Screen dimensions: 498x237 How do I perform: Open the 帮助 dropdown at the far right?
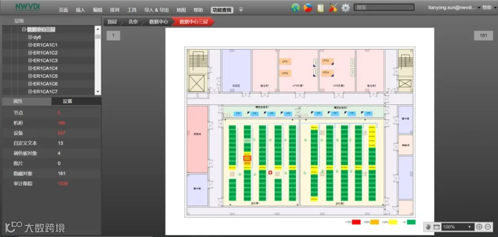coord(490,7)
